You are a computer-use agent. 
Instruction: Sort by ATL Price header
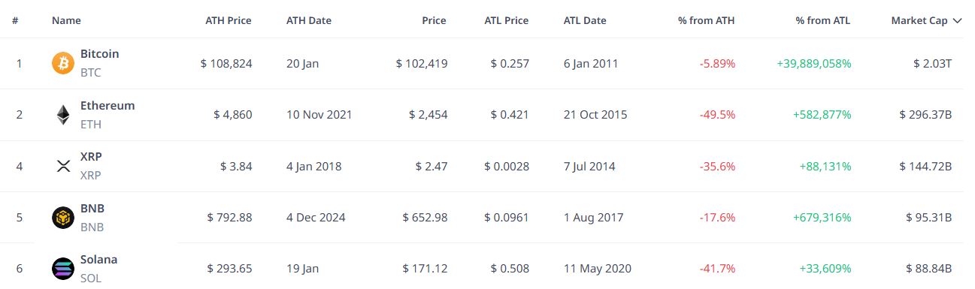[x=507, y=21]
